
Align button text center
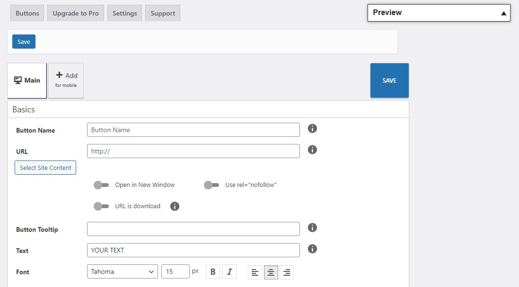point(271,272)
